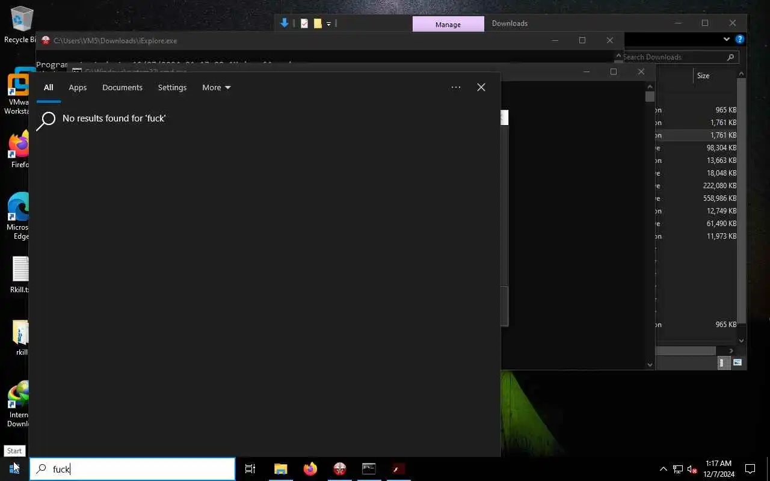The image size is (770, 481).
Task: Open Explorer Help question mark icon
Action: click(739, 39)
